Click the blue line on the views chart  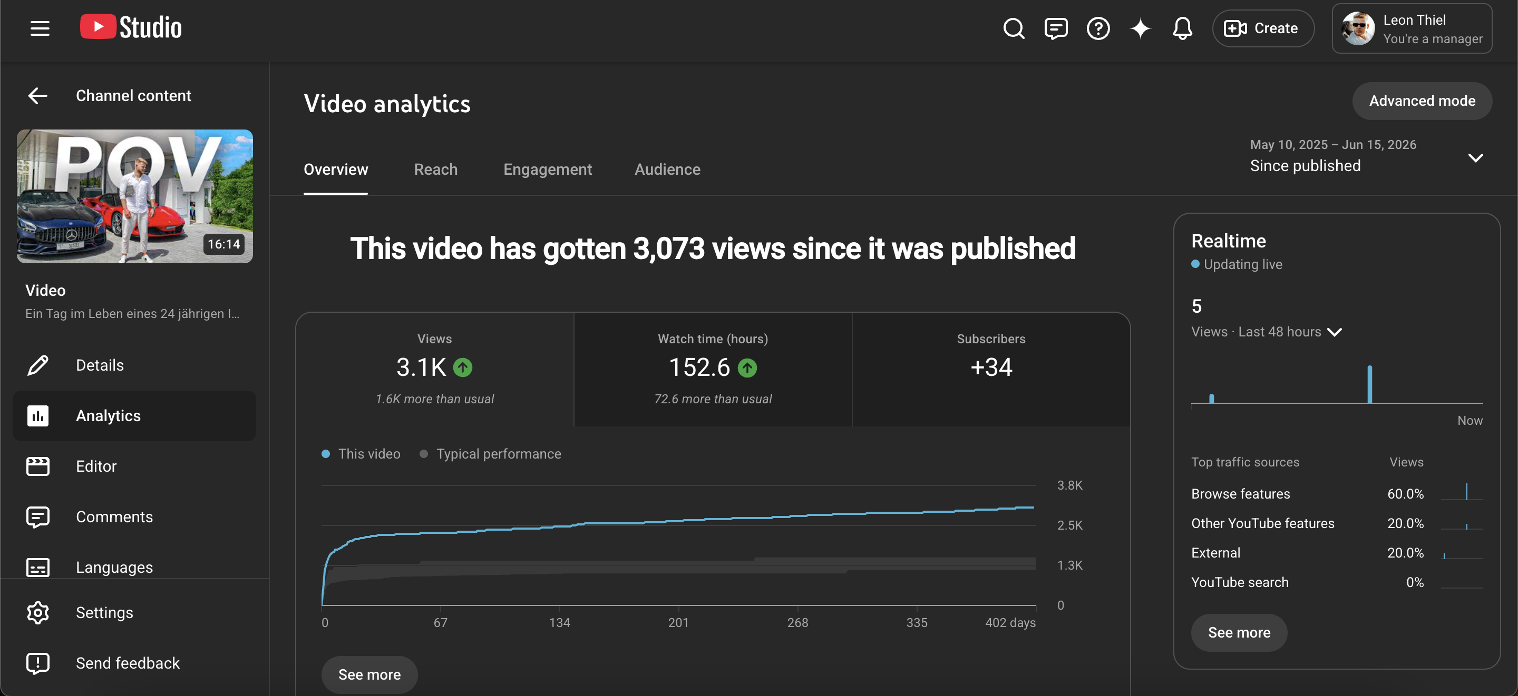click(x=678, y=521)
